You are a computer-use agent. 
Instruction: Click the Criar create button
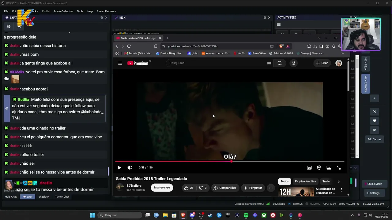[322, 63]
